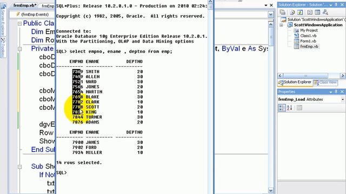Pin the Solution Explorer panel
This screenshot has width=346, height=194.
pyautogui.click(x=336, y=5)
